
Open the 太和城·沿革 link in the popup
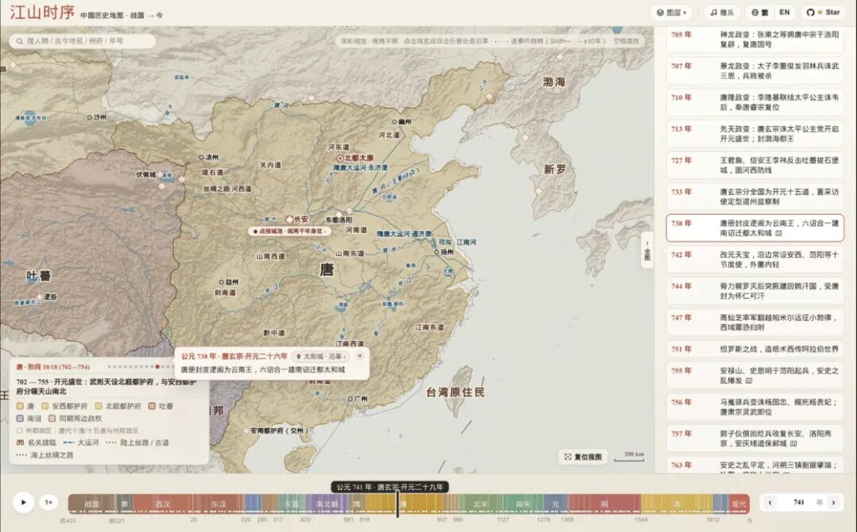(321, 356)
